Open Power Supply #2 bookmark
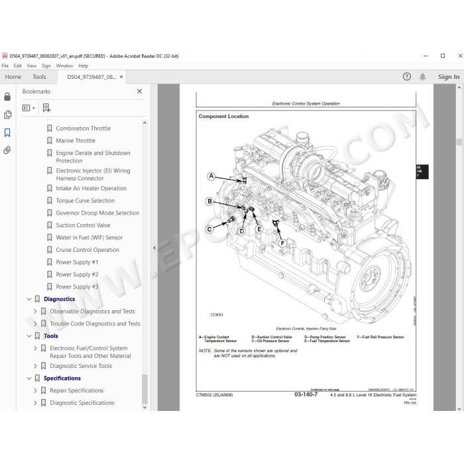The image size is (464, 464). coord(77,274)
